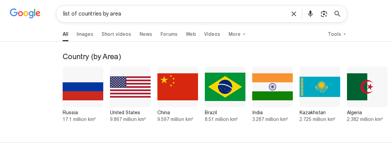Viewport: 392px width, 150px height.
Task: Click the Algeria country name link
Action: (354, 112)
